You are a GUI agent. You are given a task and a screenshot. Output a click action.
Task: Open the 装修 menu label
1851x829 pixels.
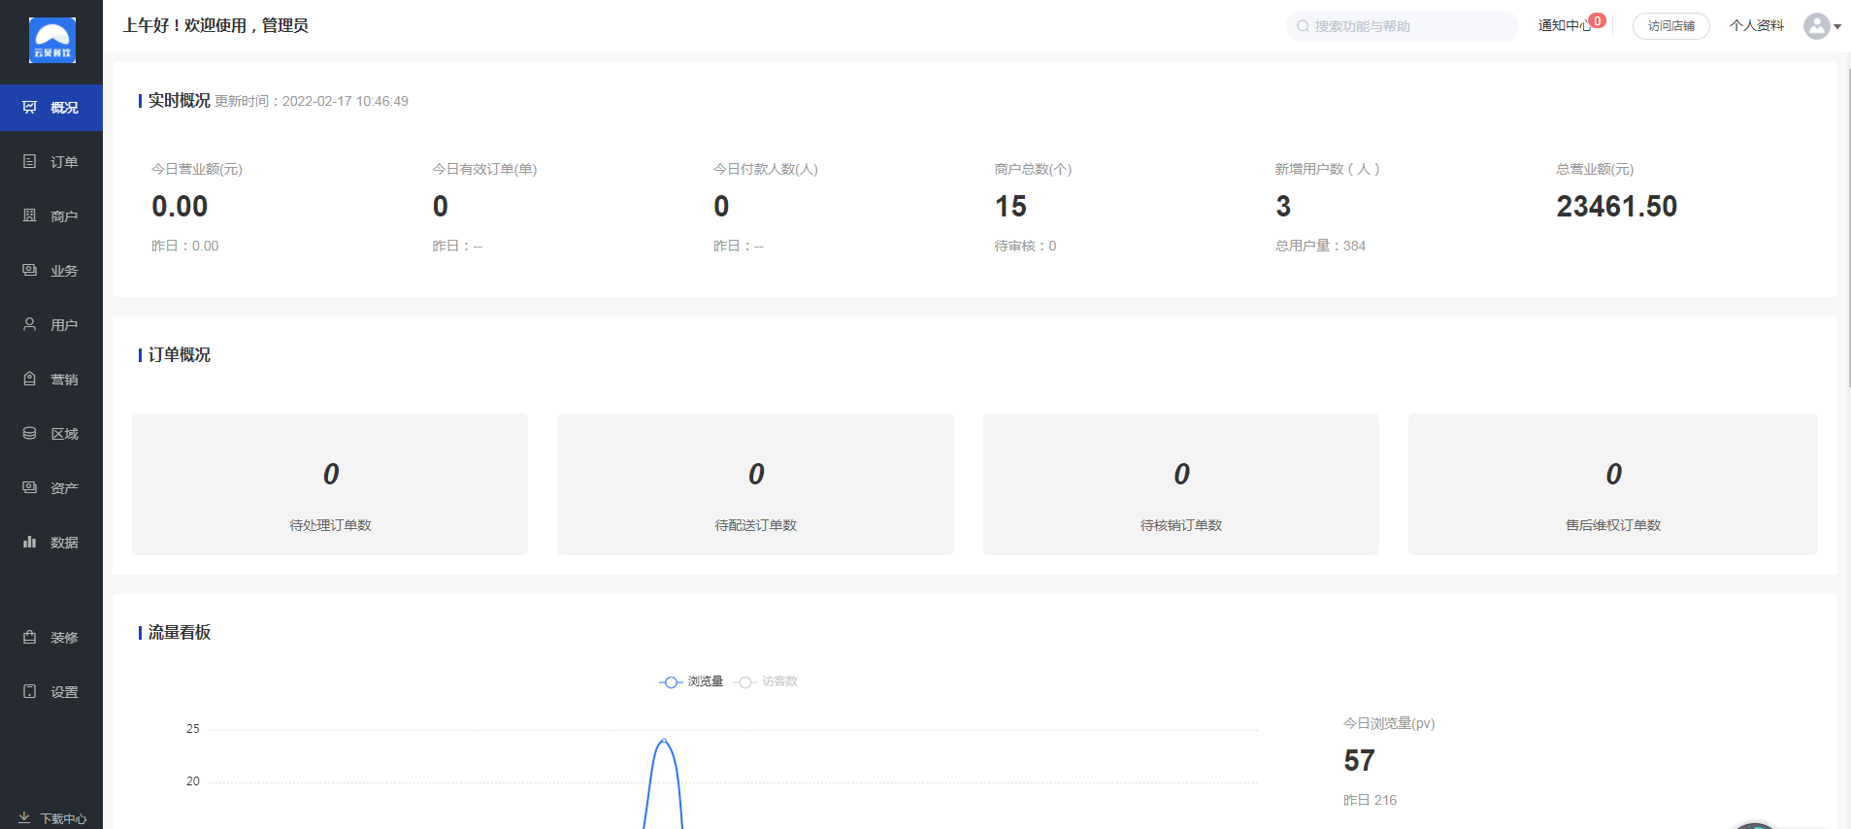pyautogui.click(x=64, y=638)
